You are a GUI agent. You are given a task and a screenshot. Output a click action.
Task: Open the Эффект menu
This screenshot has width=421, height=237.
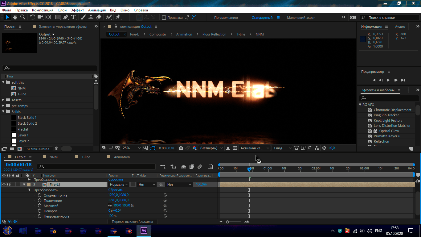77,10
